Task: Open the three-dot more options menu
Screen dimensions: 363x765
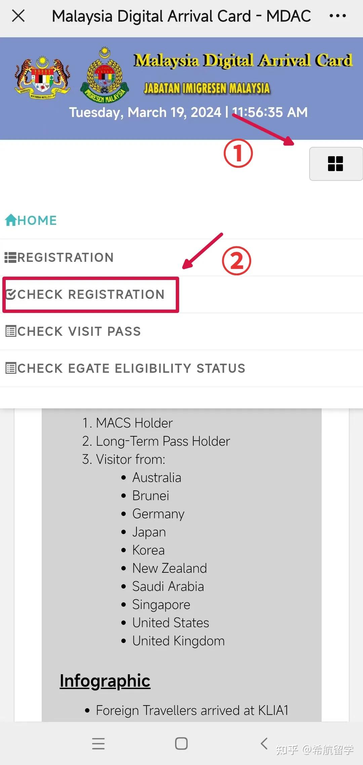Action: 337,16
